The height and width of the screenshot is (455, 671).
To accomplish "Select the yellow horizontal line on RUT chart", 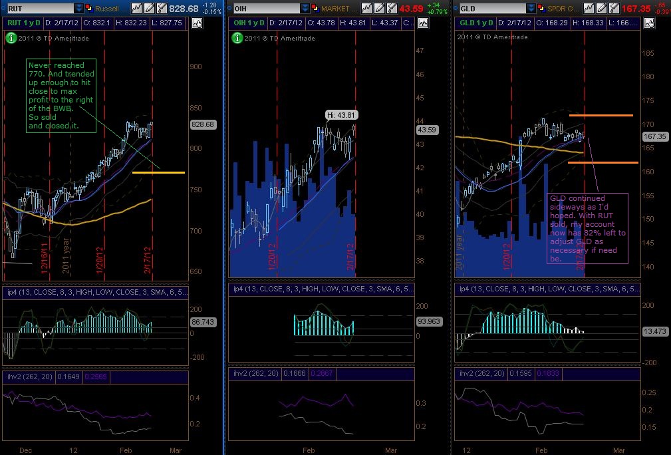I will click(x=159, y=172).
